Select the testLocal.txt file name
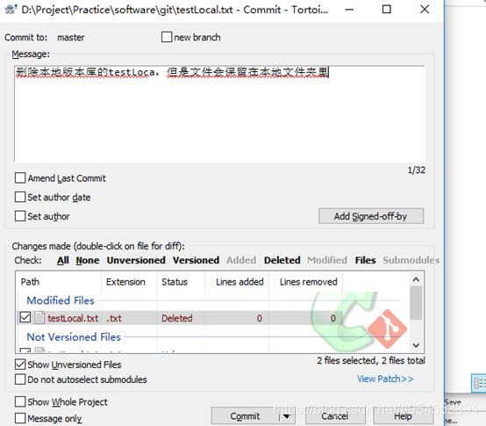486x426 pixels. tap(73, 318)
